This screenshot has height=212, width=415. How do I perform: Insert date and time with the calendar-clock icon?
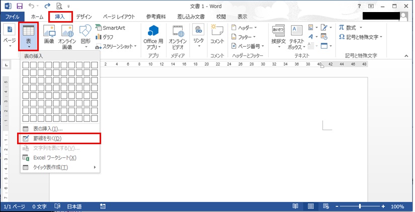pyautogui.click(x=324, y=37)
